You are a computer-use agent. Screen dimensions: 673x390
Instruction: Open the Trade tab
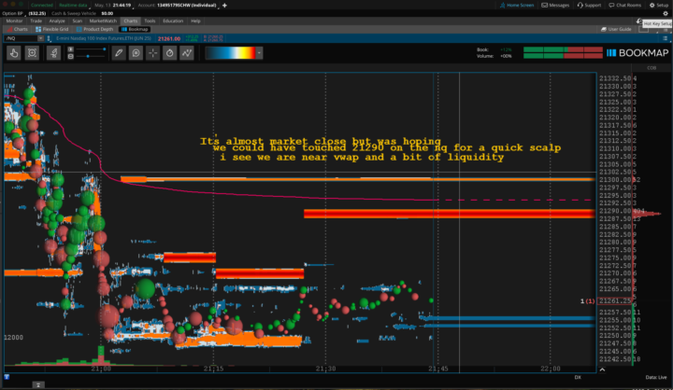click(x=36, y=21)
